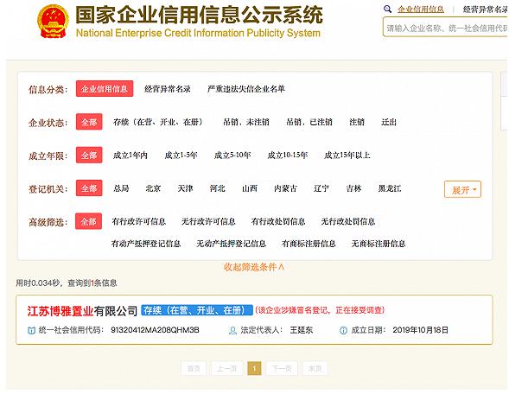The width and height of the screenshot is (509, 394).
Task: Filter registration authority 天津
Action: [185, 188]
